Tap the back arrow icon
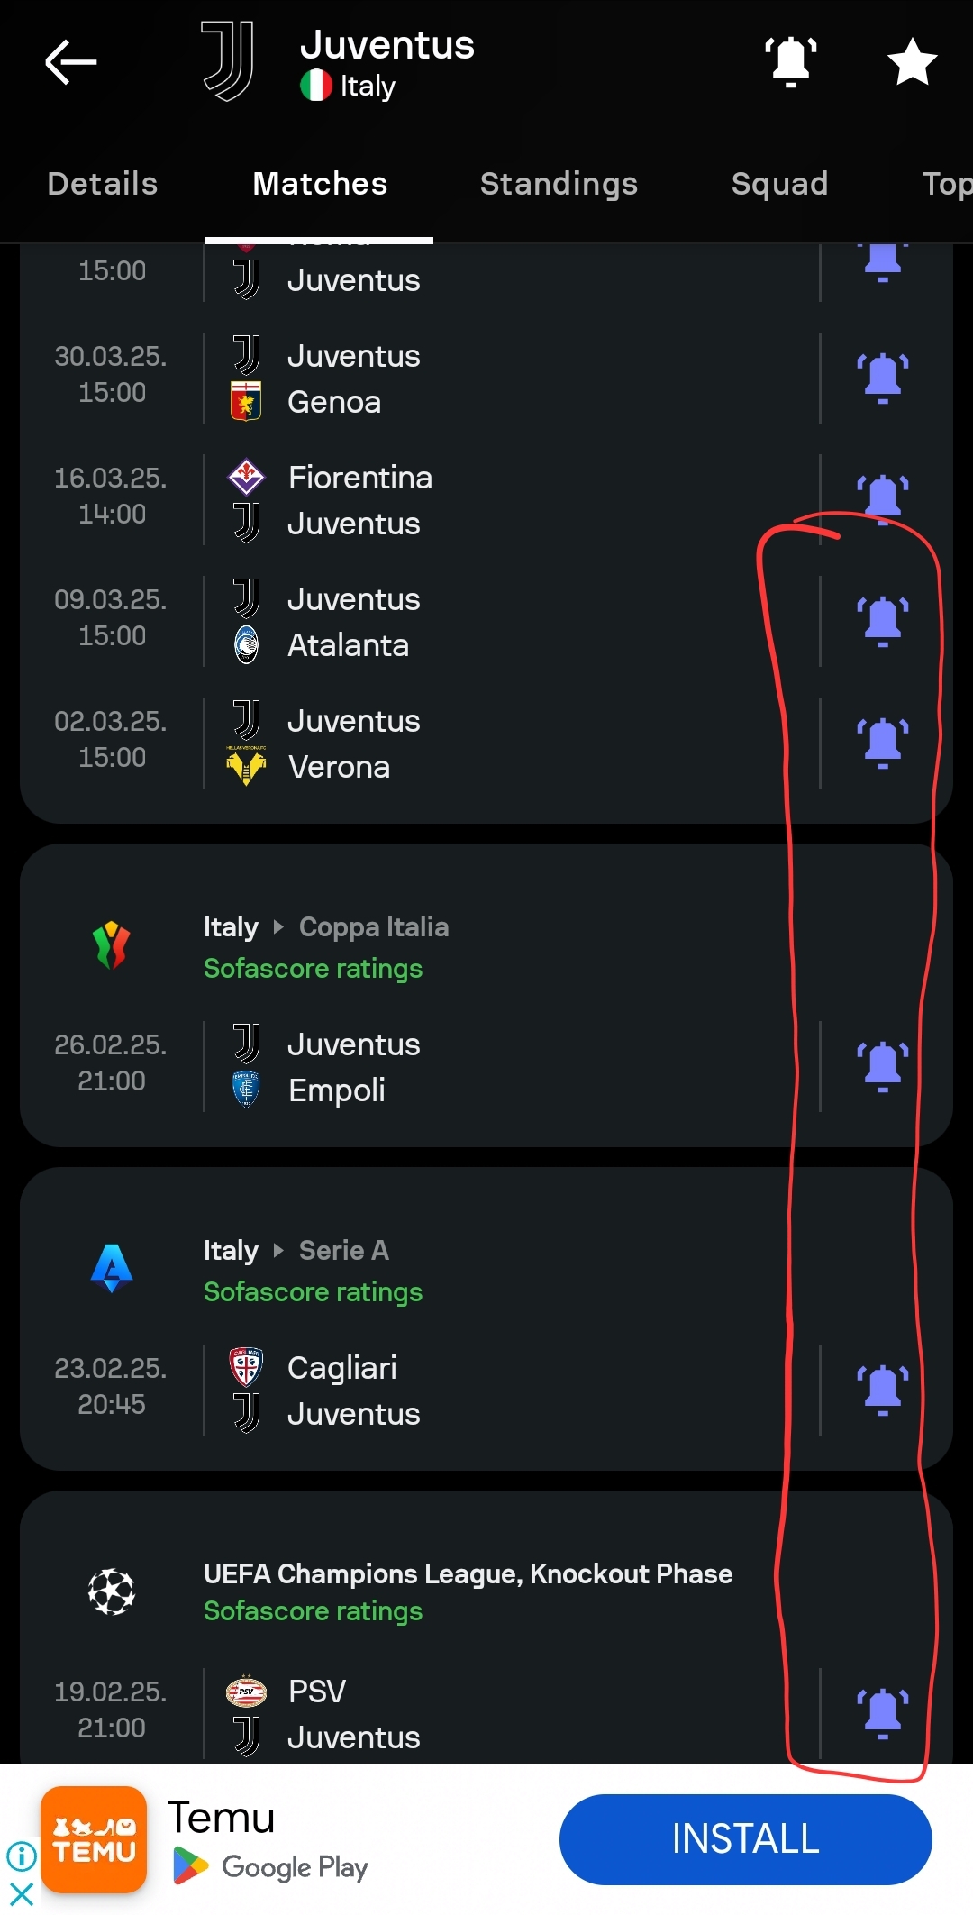Screen dimensions: 973x1915 [x=71, y=62]
